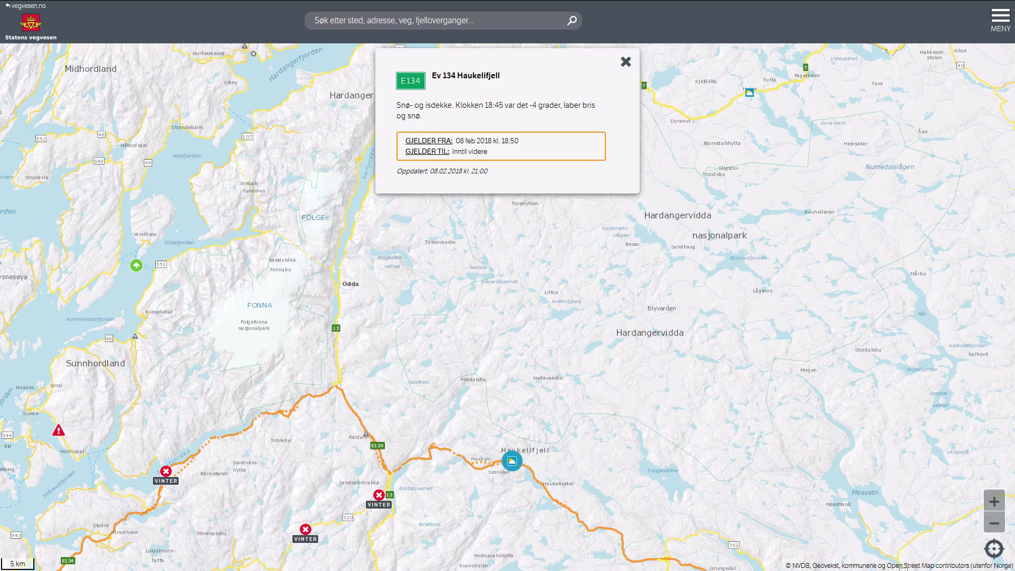Screen dimensions: 1015x571
Task: Click the E134 road sign near Røldal
Action: coord(377,446)
